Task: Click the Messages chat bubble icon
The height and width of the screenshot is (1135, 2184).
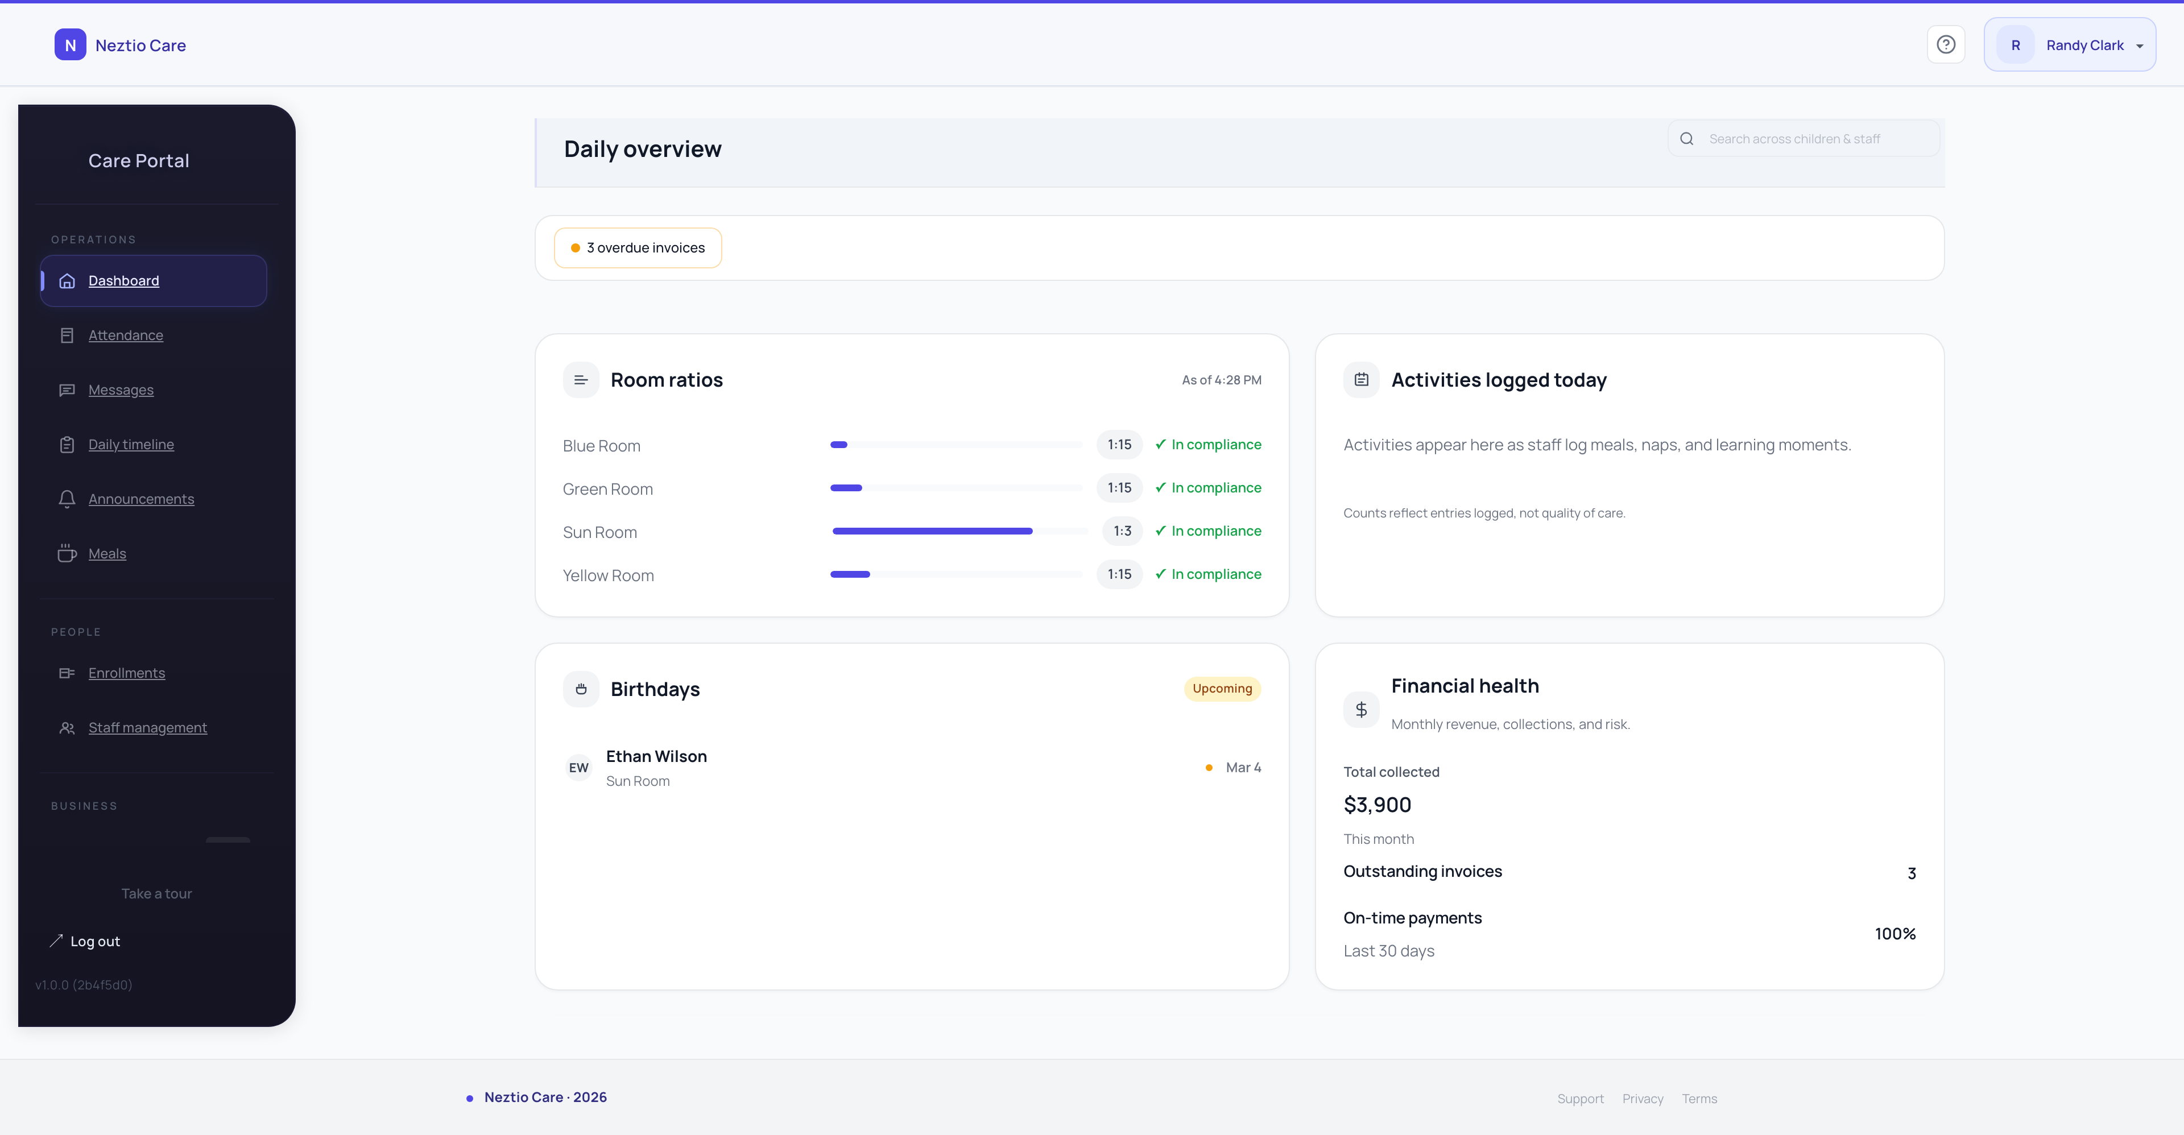Action: (68, 390)
